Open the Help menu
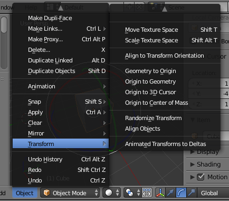 point(31,7)
